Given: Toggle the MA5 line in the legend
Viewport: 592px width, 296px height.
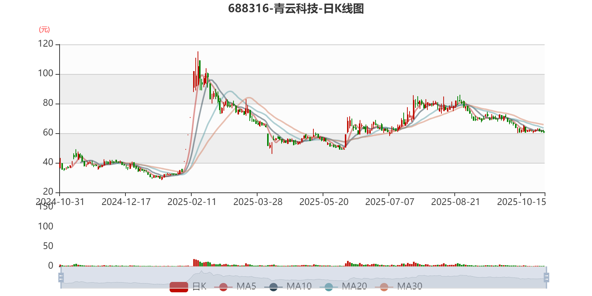Looking at the screenshot, I should [x=235, y=286].
